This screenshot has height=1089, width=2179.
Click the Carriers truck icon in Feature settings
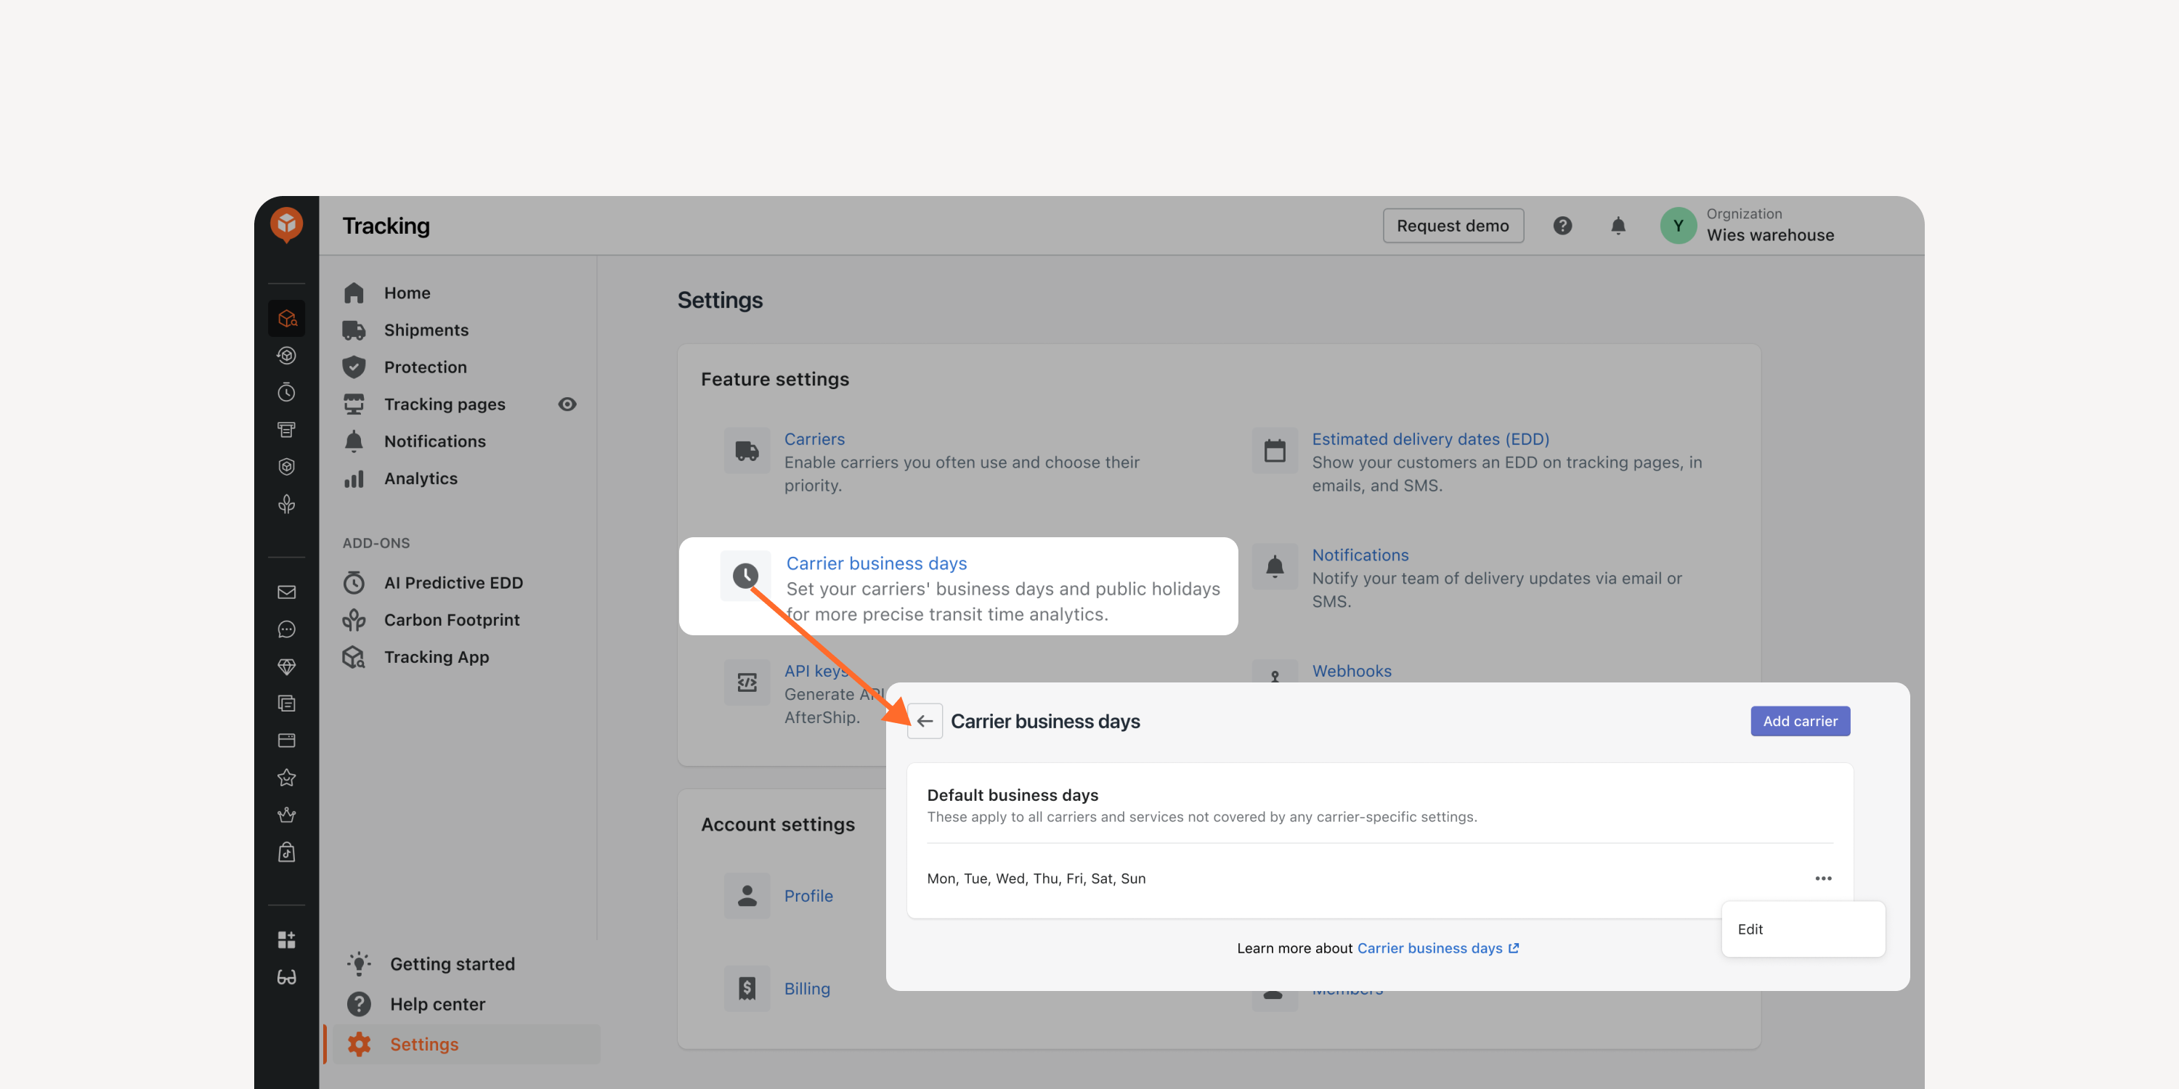coord(746,451)
